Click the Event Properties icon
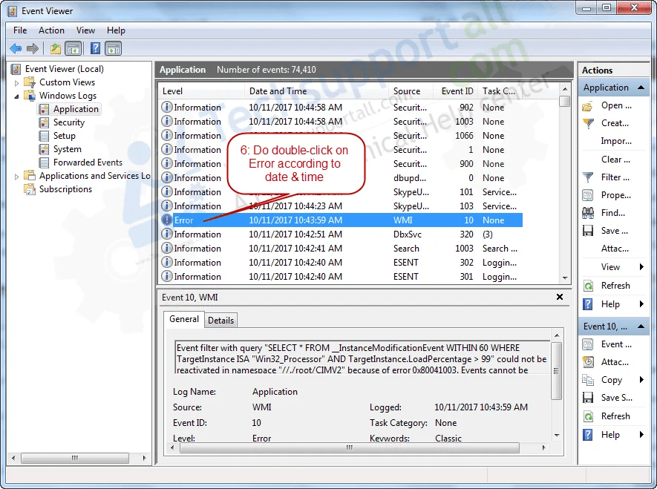The width and height of the screenshot is (657, 489). pos(588,344)
